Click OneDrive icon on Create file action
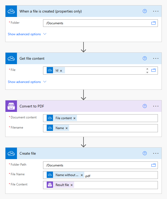The height and width of the screenshot is (199, 167). (x=11, y=153)
